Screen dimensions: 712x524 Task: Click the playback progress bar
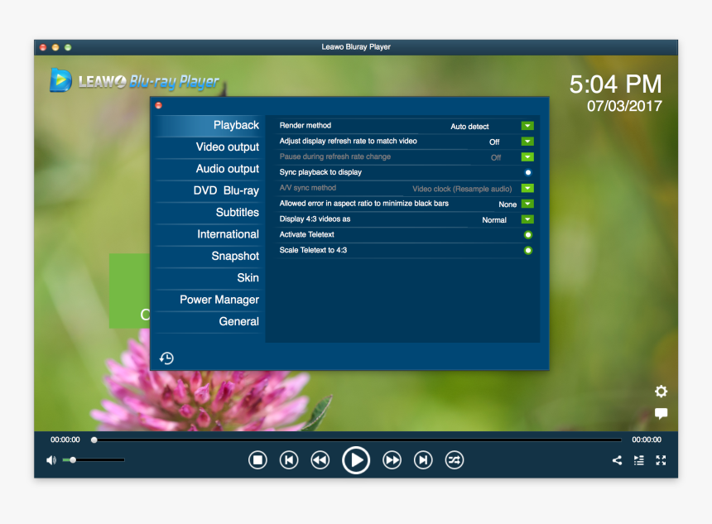(x=356, y=440)
